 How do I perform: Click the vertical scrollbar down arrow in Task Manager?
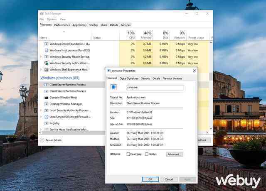(211, 128)
